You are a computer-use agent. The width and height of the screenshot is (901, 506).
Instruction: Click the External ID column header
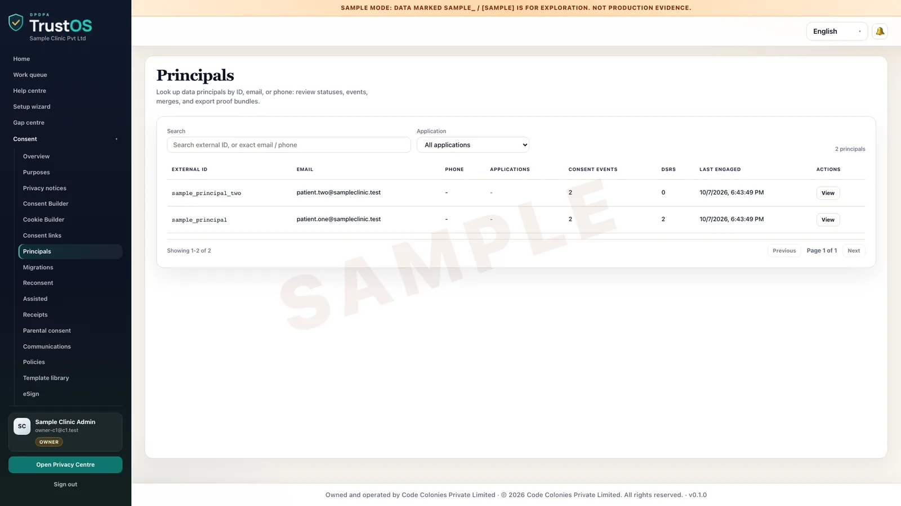(189, 169)
